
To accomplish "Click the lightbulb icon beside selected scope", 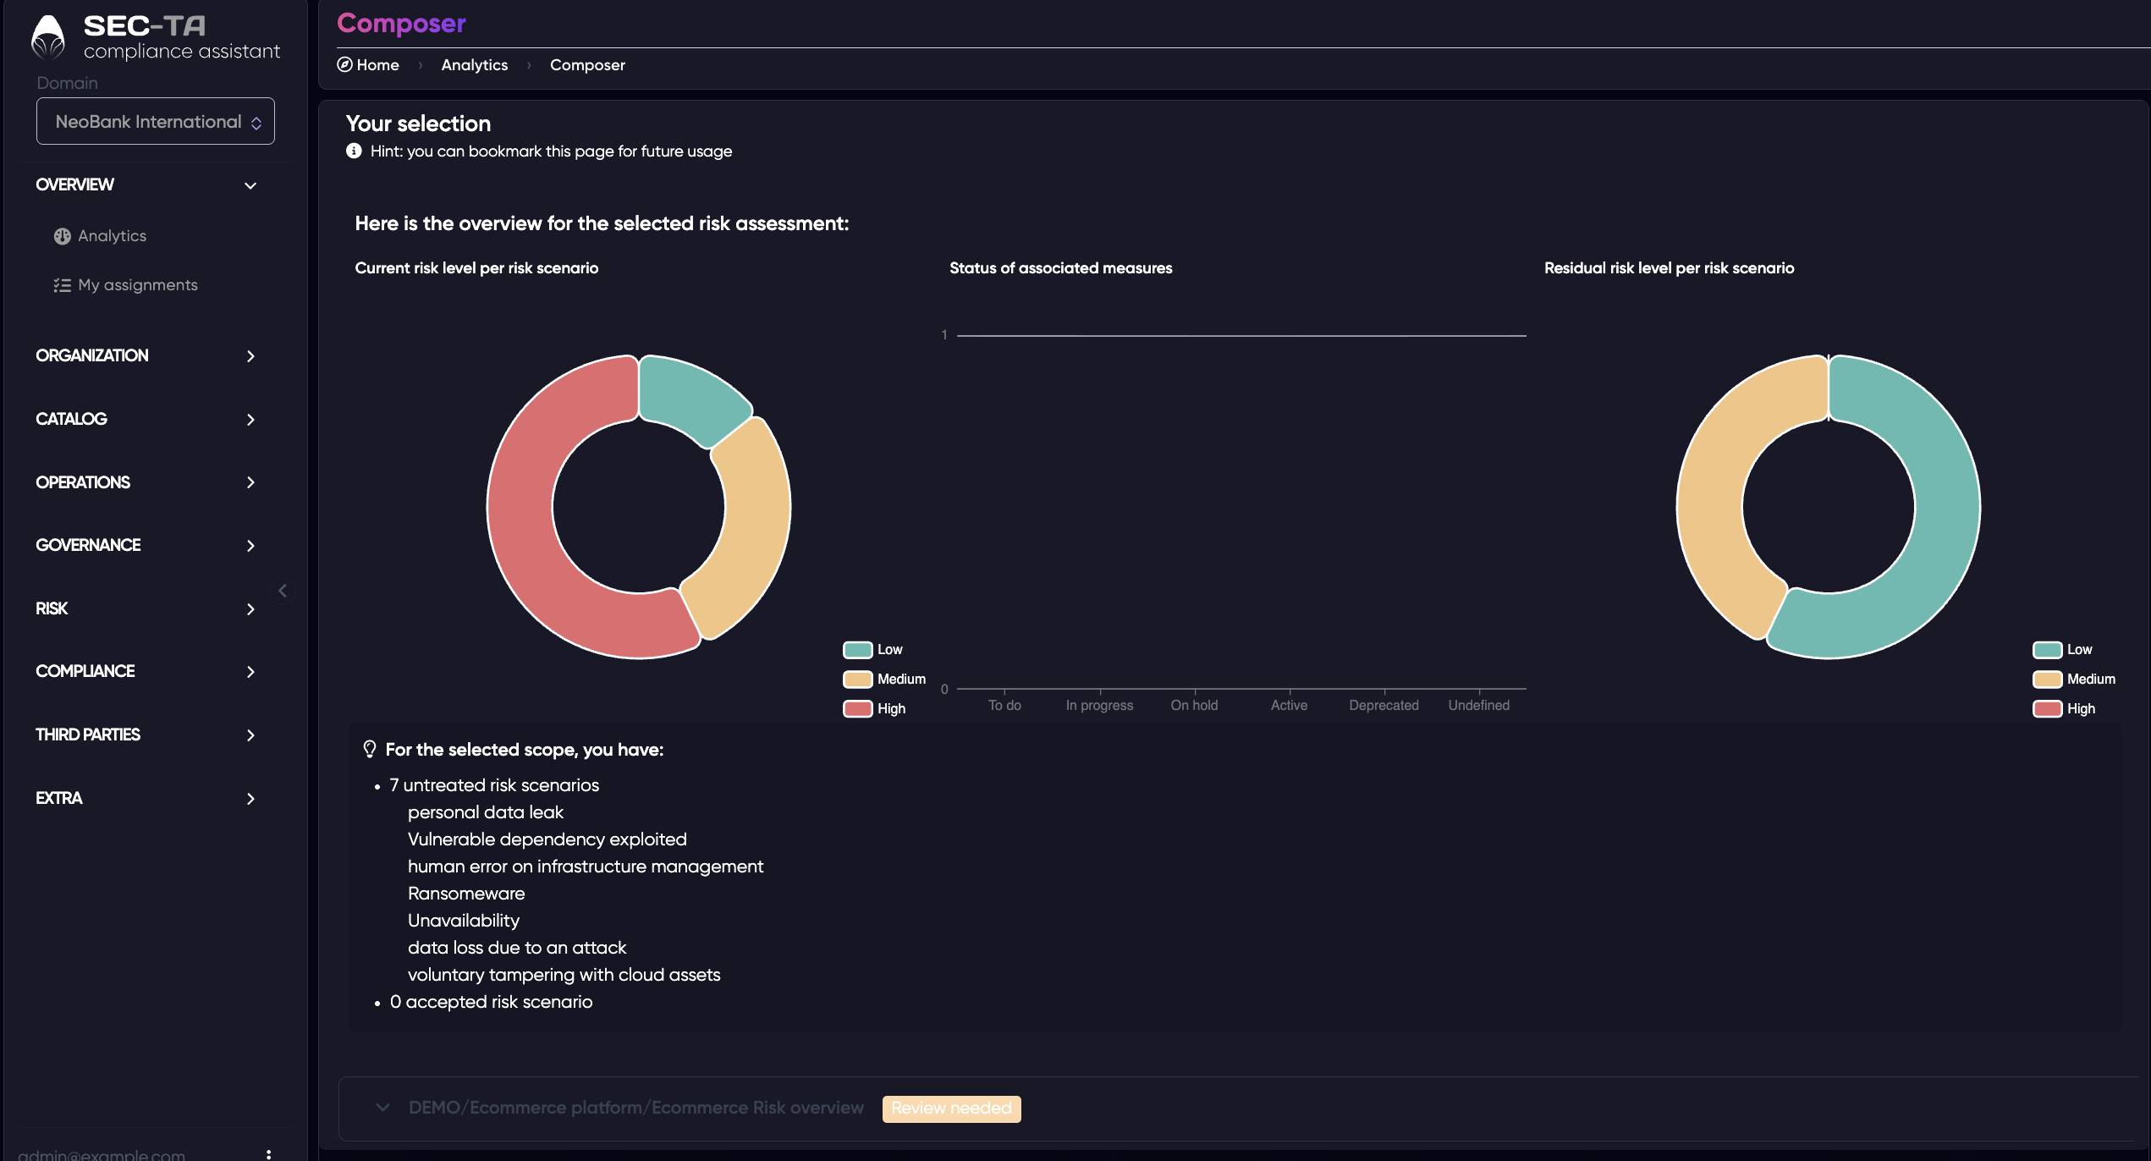I will click(369, 750).
